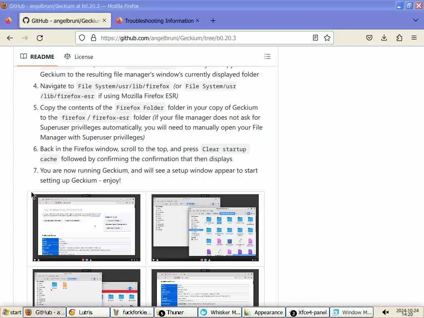Switch to the Appearance taskbar window
Screen dimensions: 424x318
pos(264,312)
